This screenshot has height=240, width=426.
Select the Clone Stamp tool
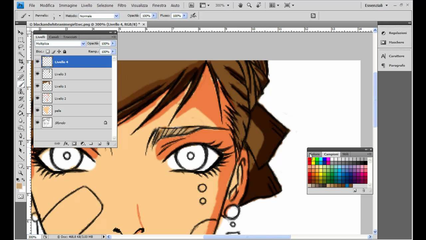click(x=21, y=92)
